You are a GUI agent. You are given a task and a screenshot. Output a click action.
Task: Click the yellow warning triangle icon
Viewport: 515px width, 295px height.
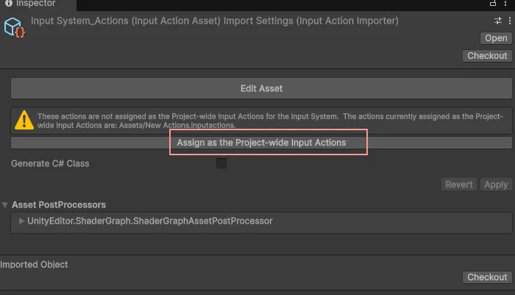coord(24,120)
